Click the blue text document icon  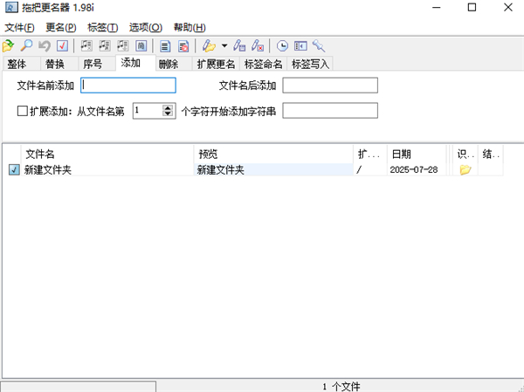coord(165,46)
